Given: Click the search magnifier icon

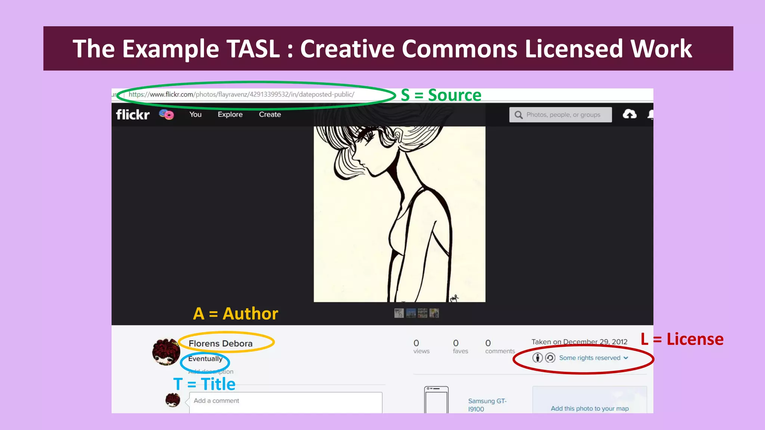Looking at the screenshot, I should tap(518, 115).
